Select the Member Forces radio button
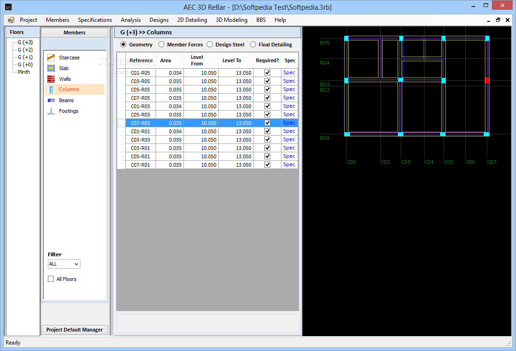 click(161, 45)
